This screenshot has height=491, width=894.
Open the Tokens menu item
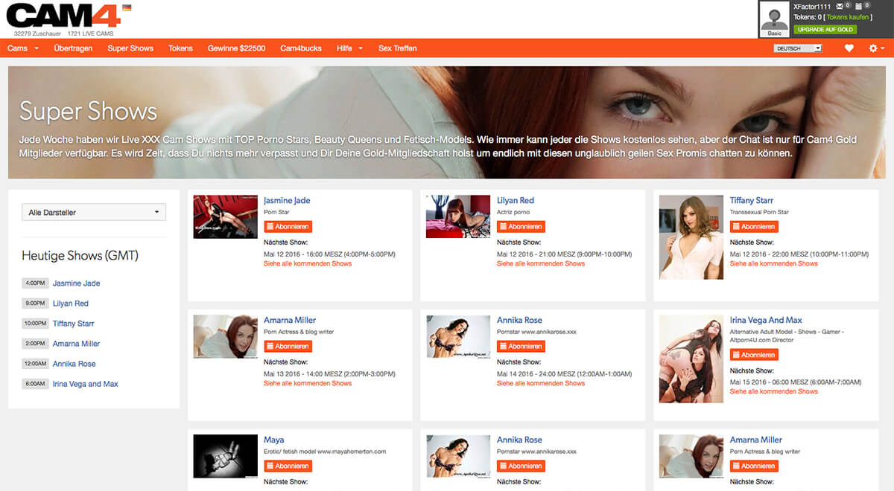(x=180, y=48)
